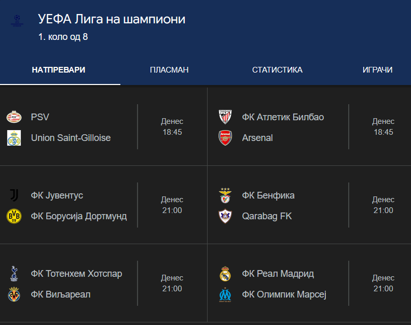
Task: Open the СТАТИСТИКА tab
Action: pyautogui.click(x=277, y=70)
